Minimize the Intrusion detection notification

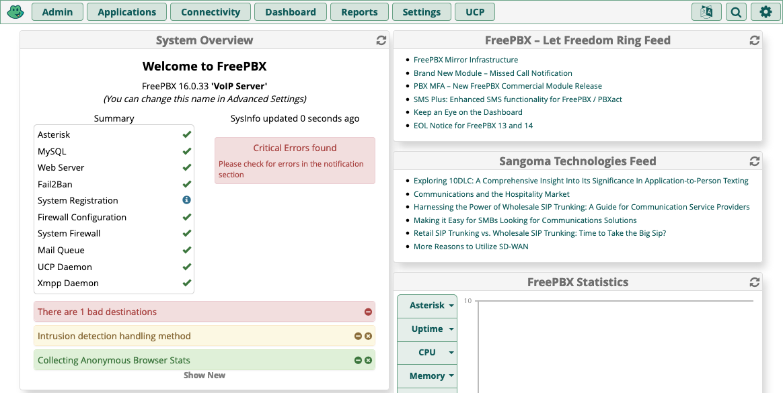[x=358, y=336]
